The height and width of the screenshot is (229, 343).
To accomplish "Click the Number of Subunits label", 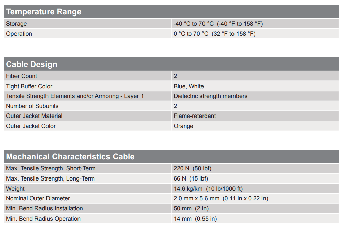I will (x=32, y=106).
